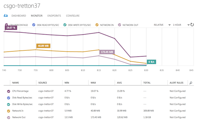Sort by the TOTAL column header
The image size is (198, 126).
tap(147, 83)
